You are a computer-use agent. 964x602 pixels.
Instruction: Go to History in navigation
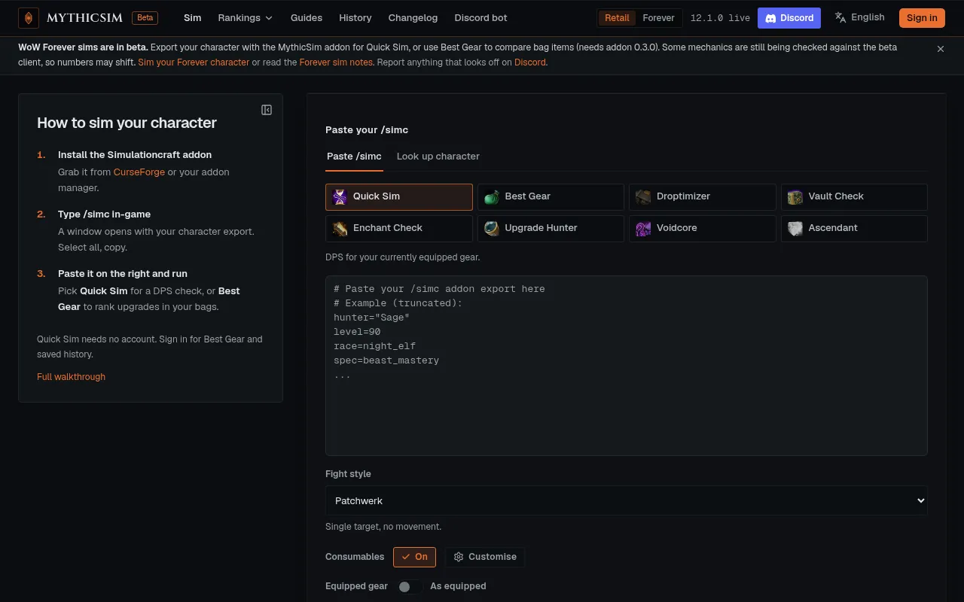click(x=355, y=18)
